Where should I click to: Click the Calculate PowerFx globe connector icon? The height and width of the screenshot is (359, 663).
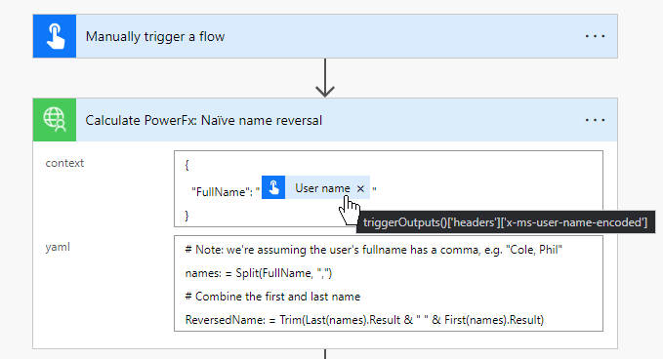click(55, 120)
